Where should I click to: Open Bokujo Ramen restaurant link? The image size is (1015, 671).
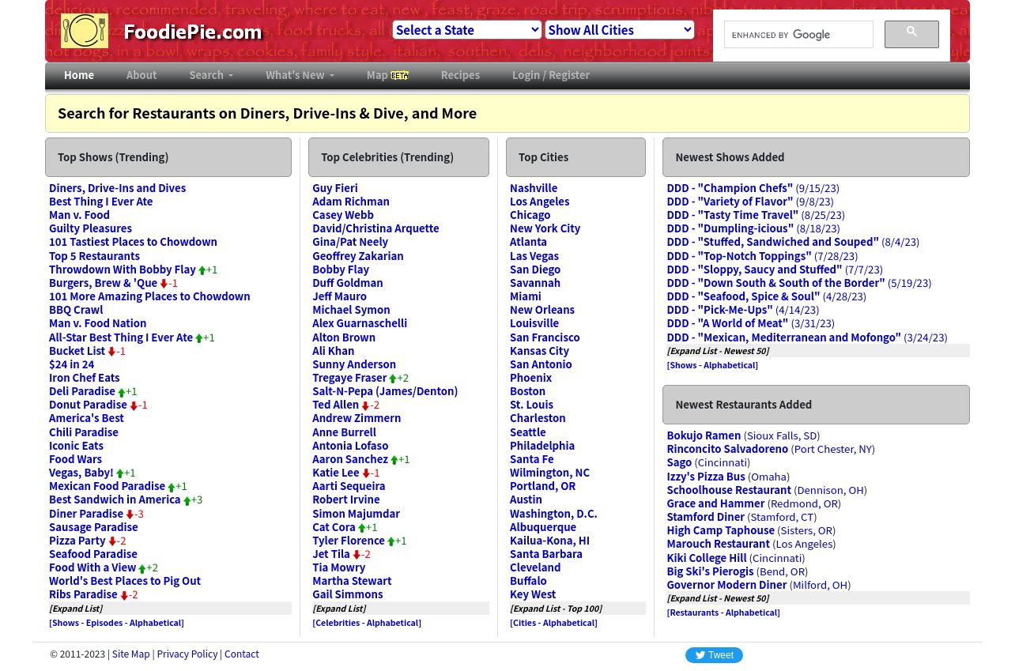click(704, 435)
